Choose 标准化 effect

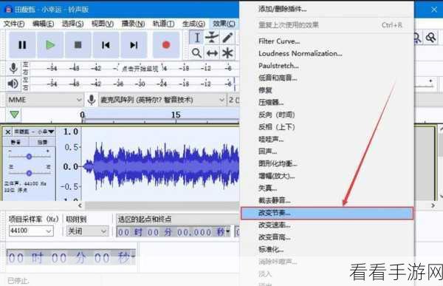[326, 250]
